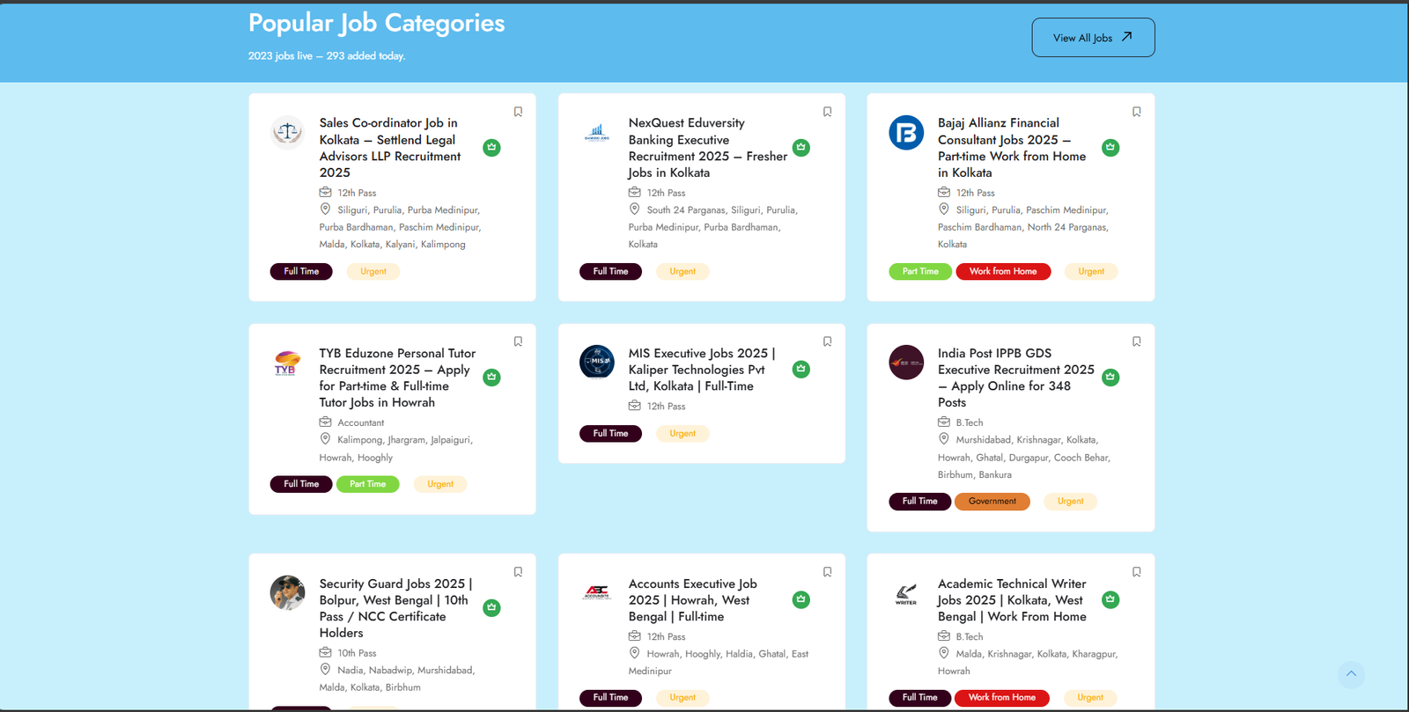Open MIS Executive Jobs 2025 Kaliper listing

(x=701, y=370)
